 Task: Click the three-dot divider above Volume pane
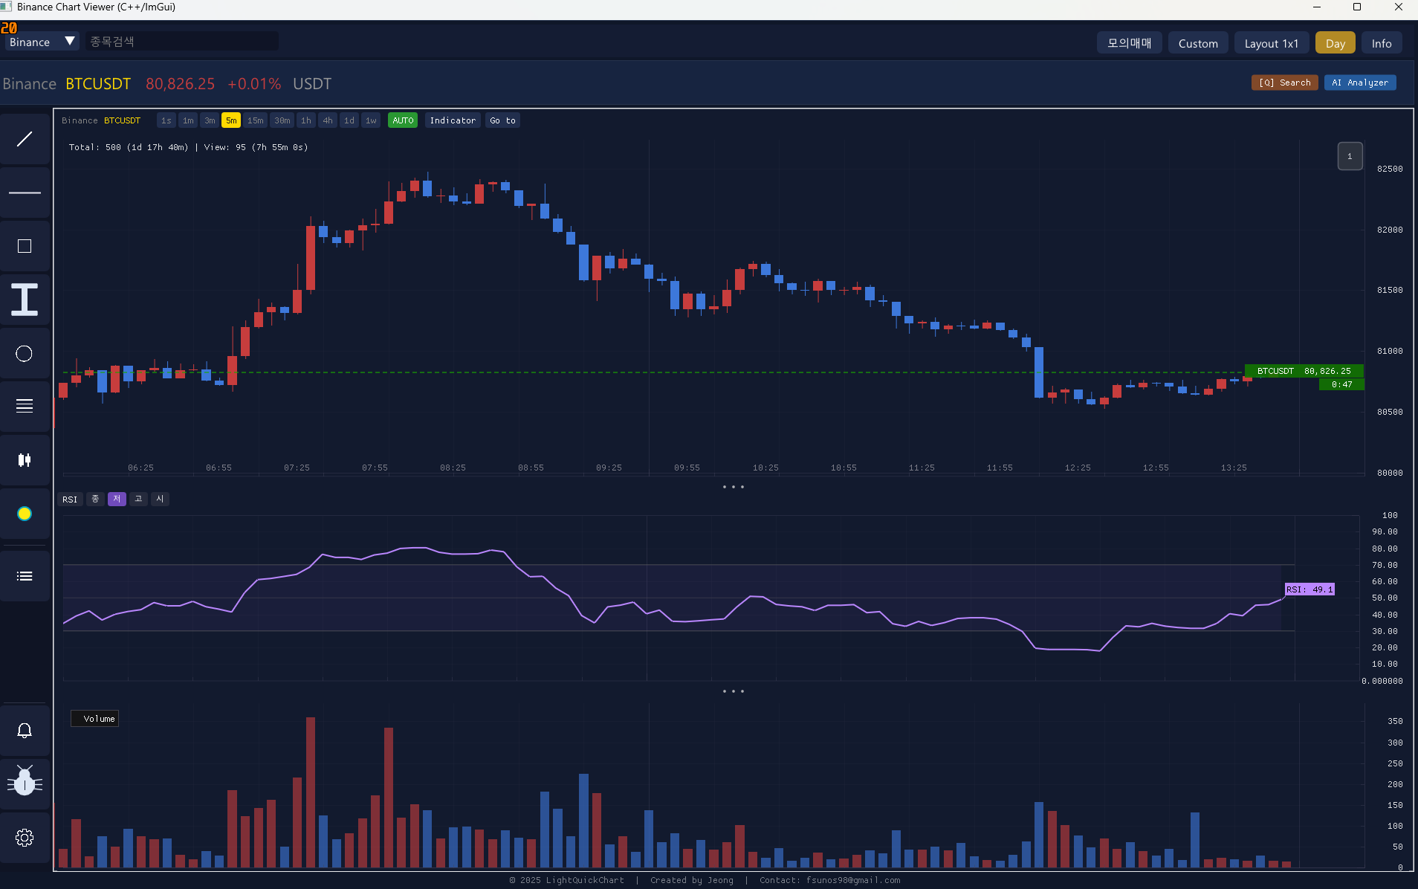click(x=734, y=691)
